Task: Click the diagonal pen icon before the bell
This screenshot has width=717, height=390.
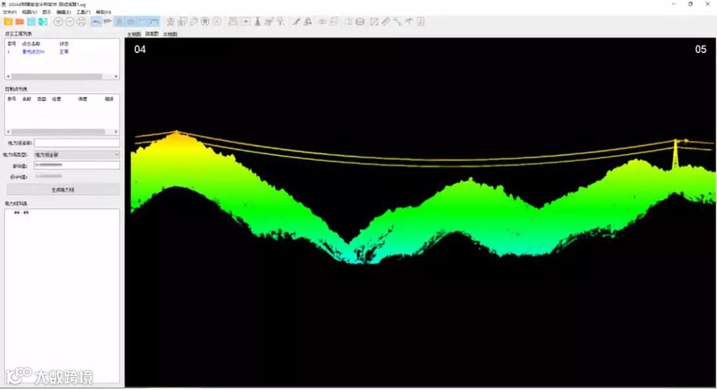Action: pyautogui.click(x=296, y=21)
